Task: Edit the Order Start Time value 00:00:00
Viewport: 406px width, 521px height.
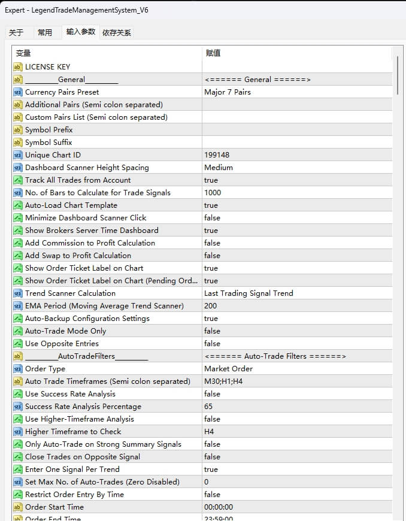Action: 297,507
